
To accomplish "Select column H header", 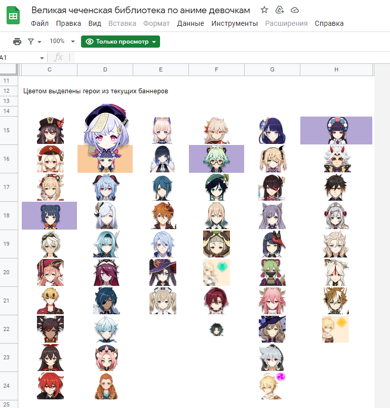I will tap(336, 69).
